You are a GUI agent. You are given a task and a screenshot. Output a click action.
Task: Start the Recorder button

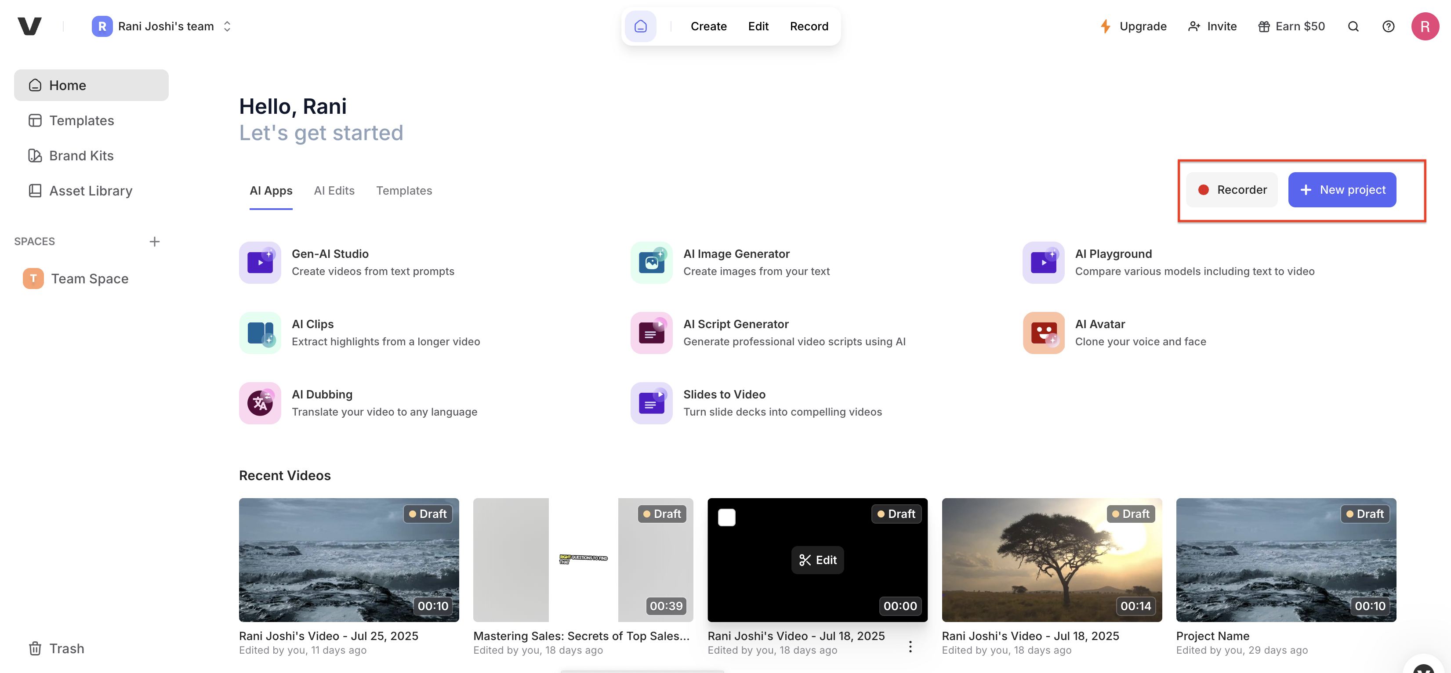point(1231,190)
